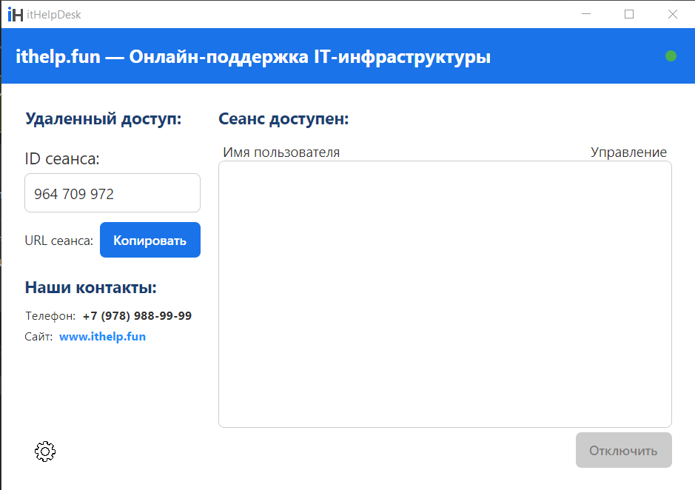Click the green connection status indicator
The width and height of the screenshot is (695, 490).
671,56
